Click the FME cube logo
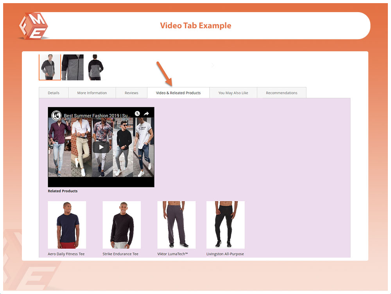This screenshot has height=294, width=391. pyautogui.click(x=32, y=25)
